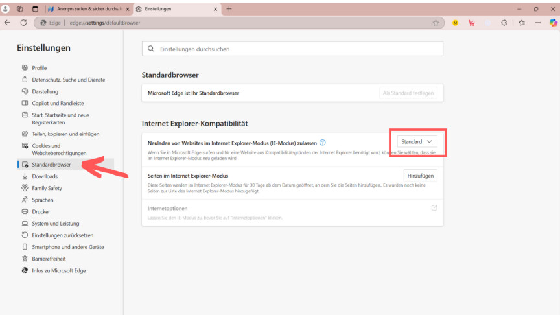Click Hinzufügen to add IE mode page
Screen dimensions: 560x315
pyautogui.click(x=420, y=176)
